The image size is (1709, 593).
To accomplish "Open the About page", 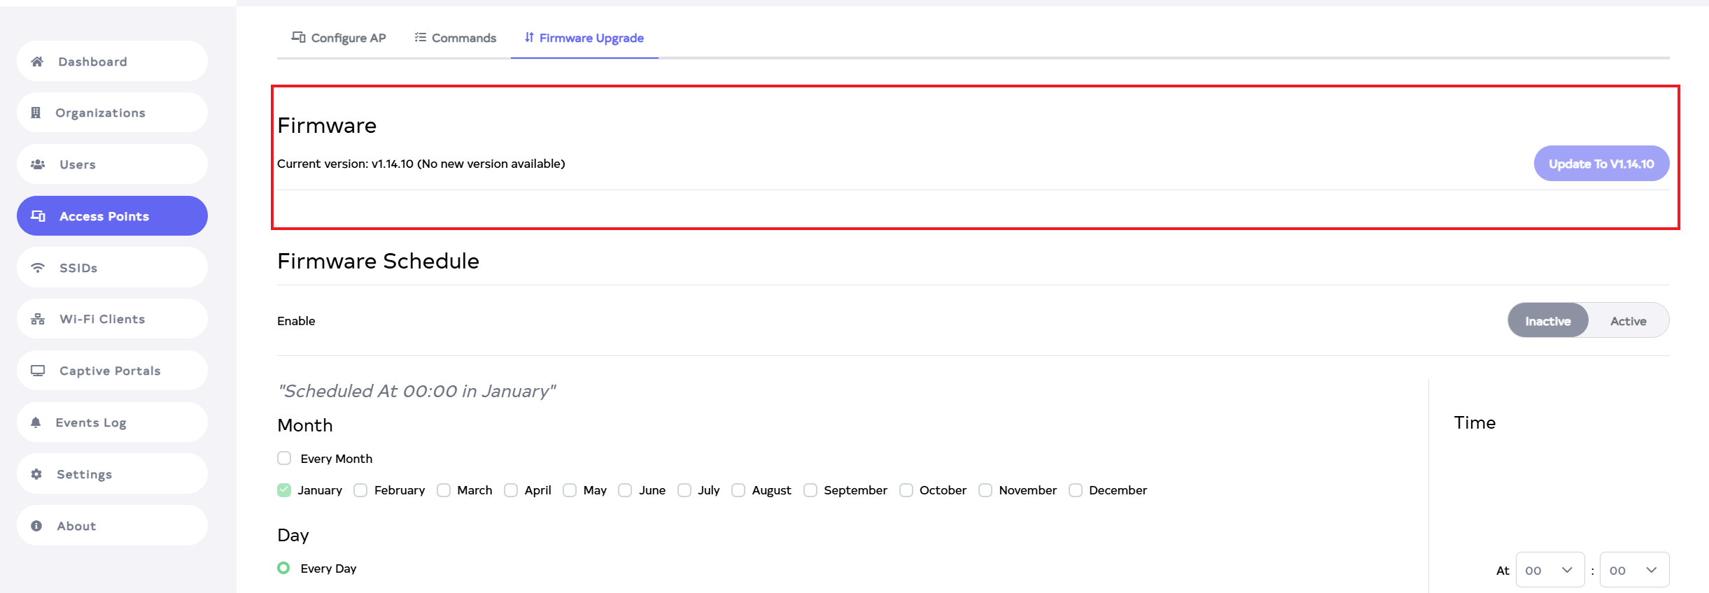I will click(x=76, y=526).
